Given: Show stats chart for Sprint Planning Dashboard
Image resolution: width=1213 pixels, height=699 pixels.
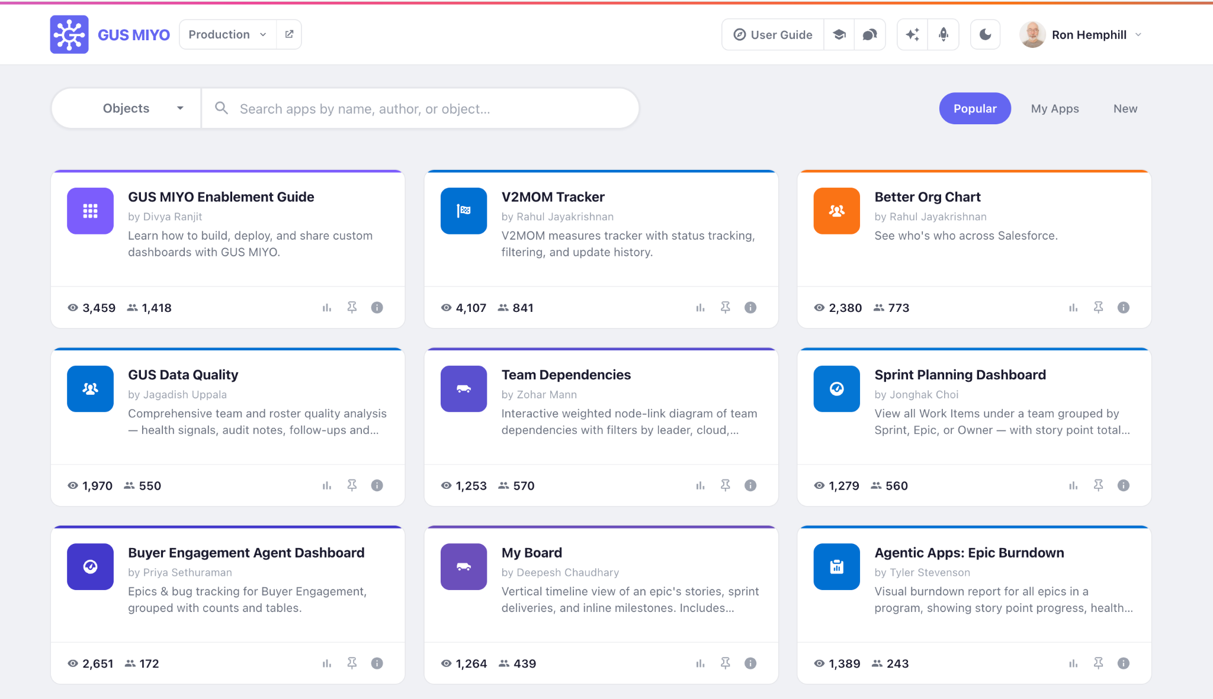Looking at the screenshot, I should 1073,485.
